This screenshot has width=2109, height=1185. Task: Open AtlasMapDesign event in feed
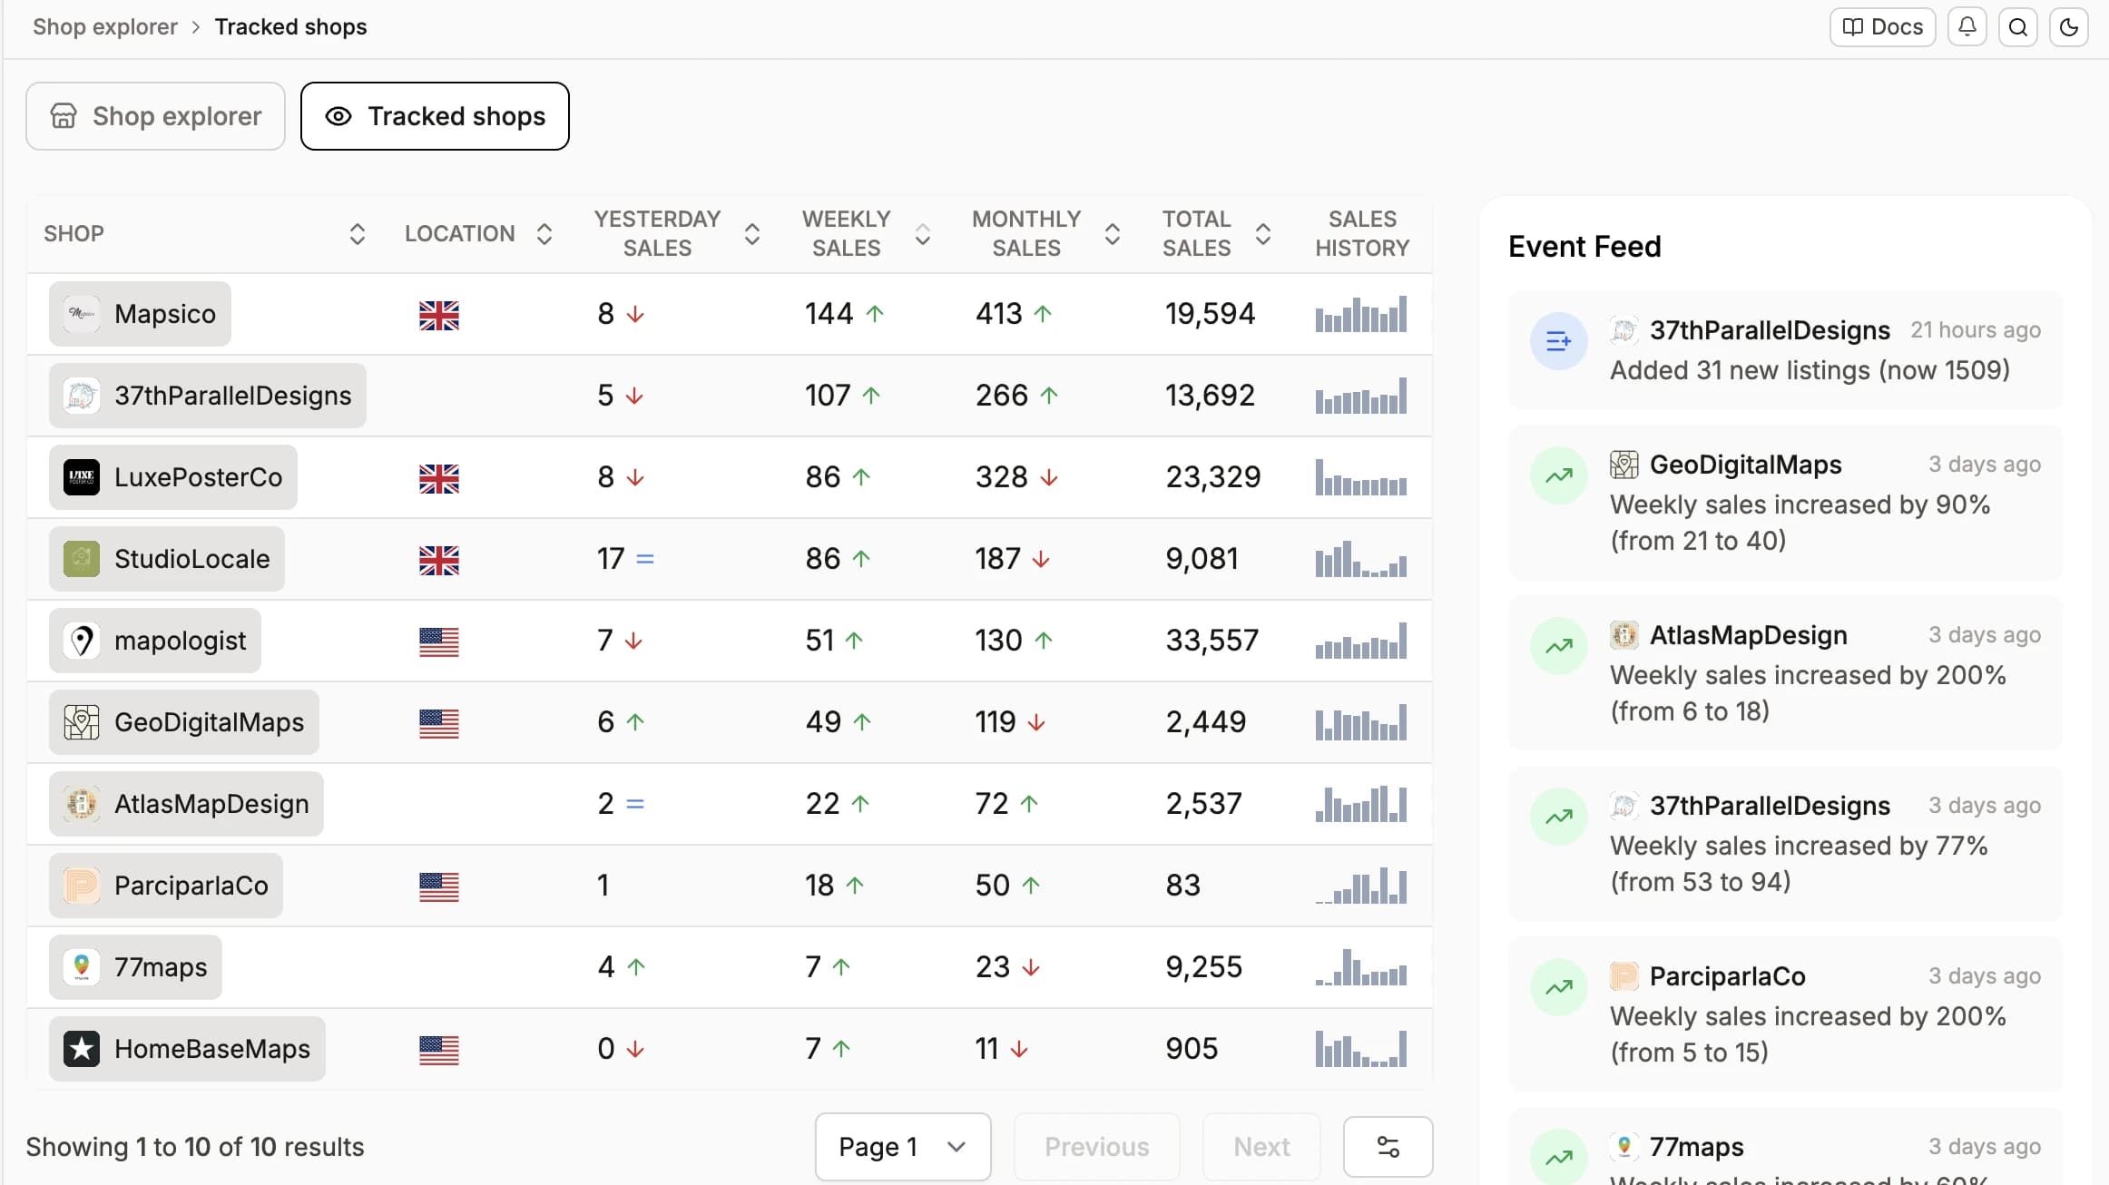coord(1785,673)
